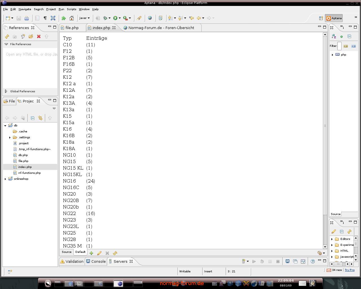The image size is (361, 289).
Task: Click the Filter input field in Outline
Action: pyautogui.click(x=339, y=46)
